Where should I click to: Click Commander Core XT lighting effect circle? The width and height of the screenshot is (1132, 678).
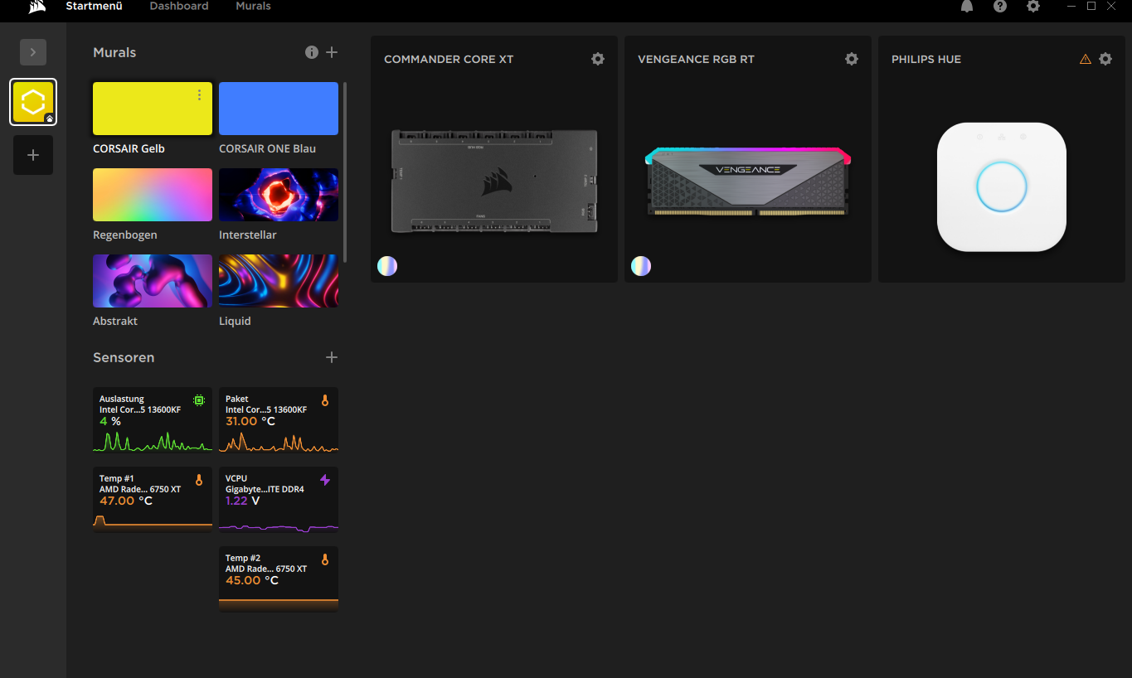(387, 265)
